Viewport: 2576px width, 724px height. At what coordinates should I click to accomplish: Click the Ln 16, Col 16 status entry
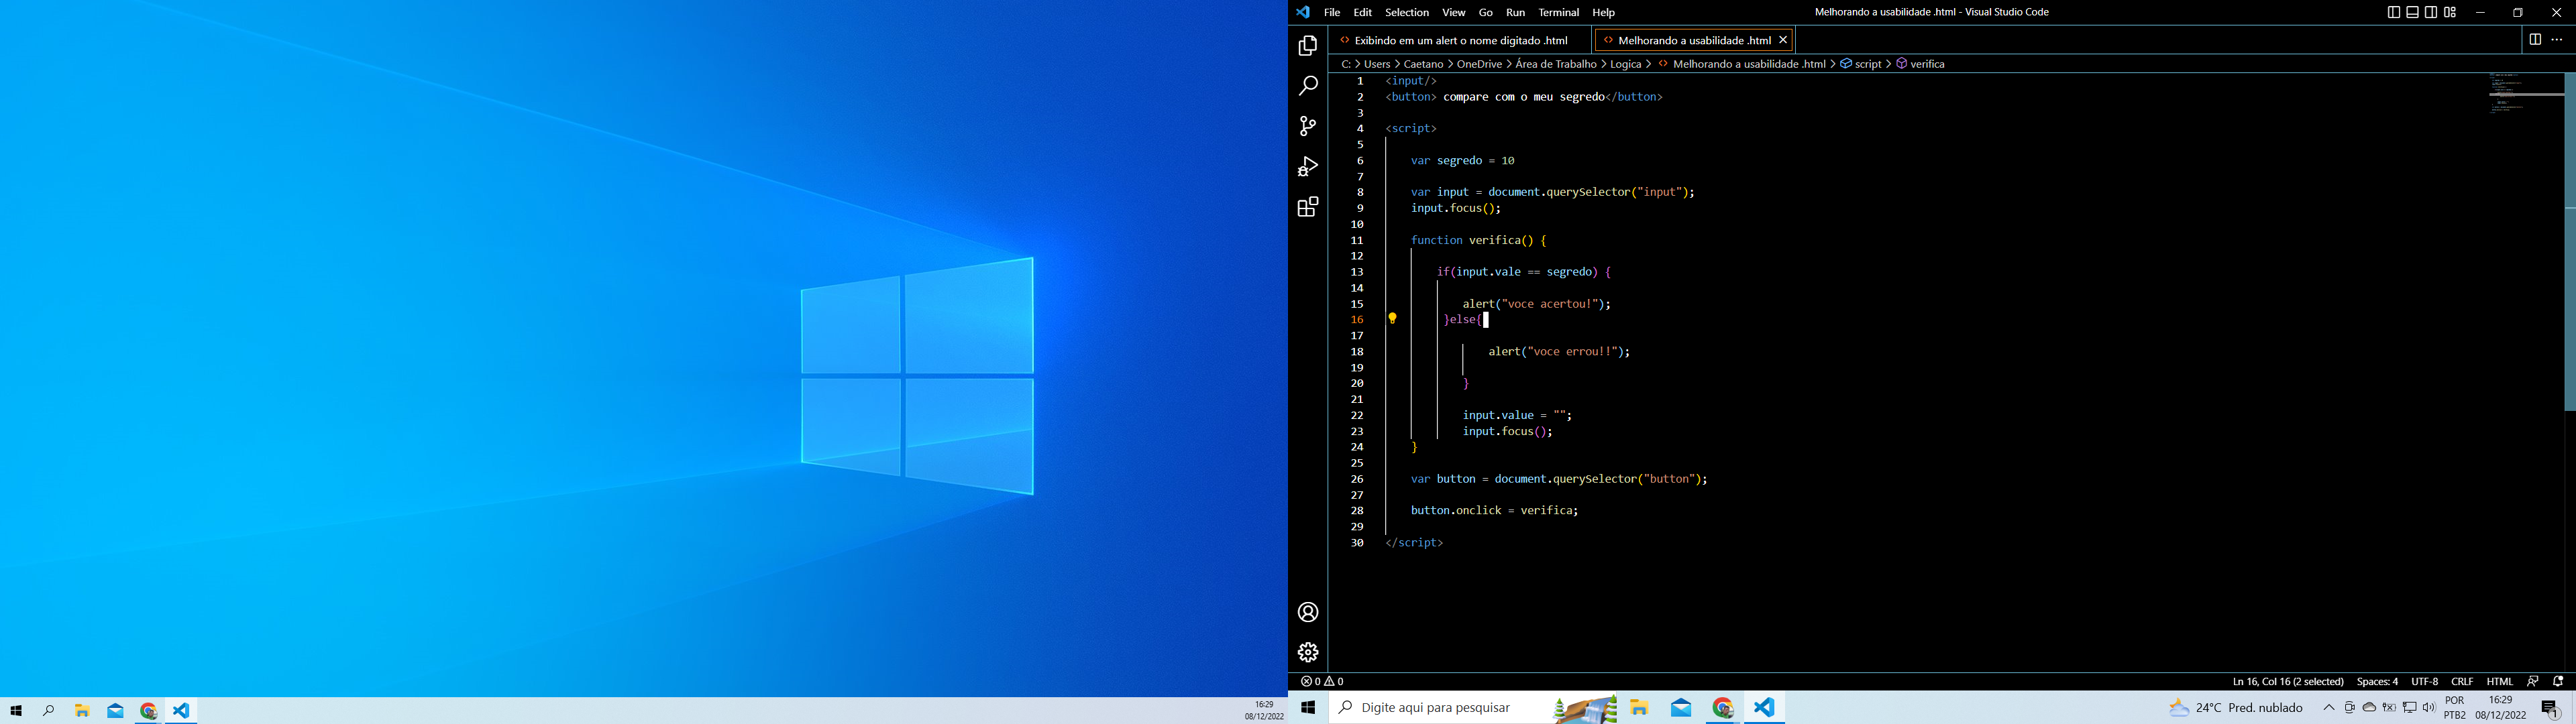(2287, 681)
